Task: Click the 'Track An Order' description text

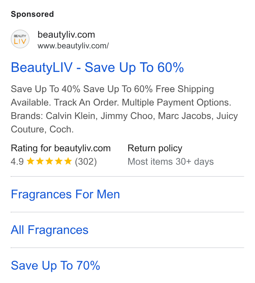Action: (x=86, y=103)
